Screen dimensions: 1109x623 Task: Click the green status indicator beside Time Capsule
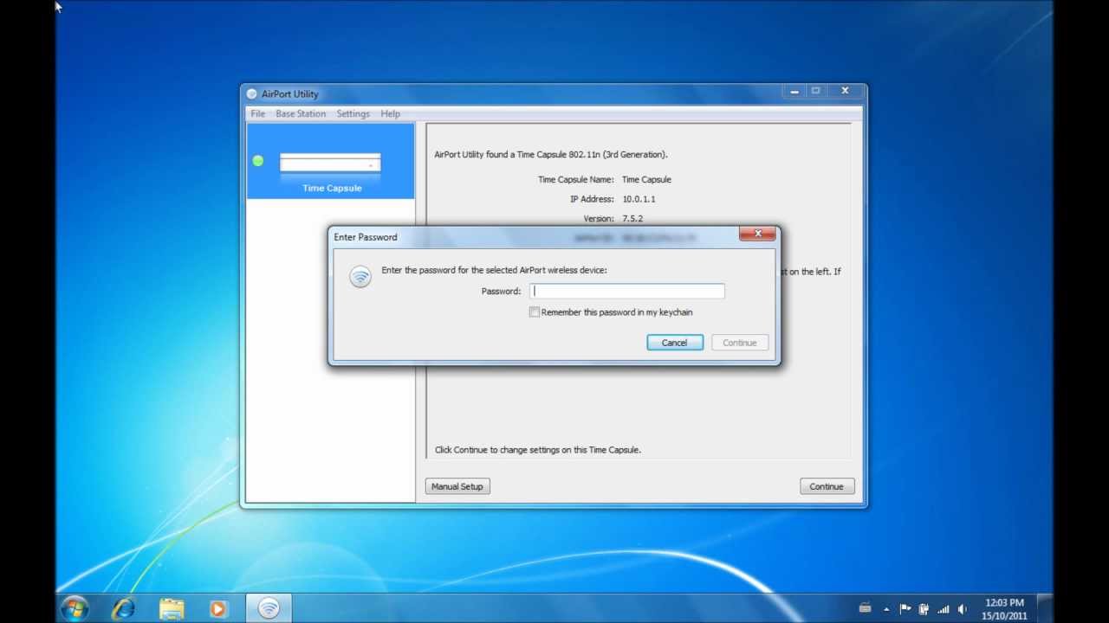pos(257,161)
